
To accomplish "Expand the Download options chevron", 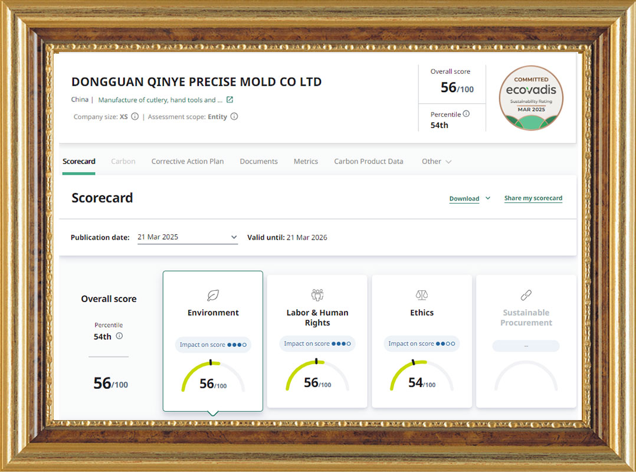I will 488,198.
